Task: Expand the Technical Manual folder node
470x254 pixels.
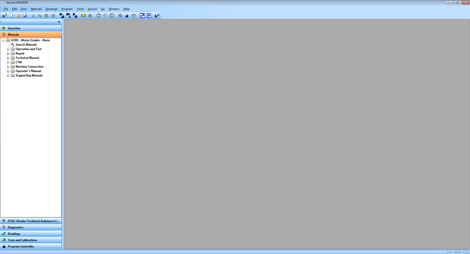Action: (8, 58)
